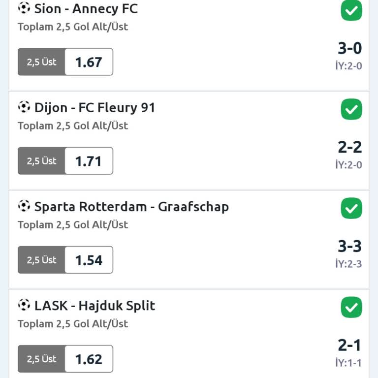This screenshot has width=378, height=378.
Task: Open the Sion - Annecy FC match
Action: [86, 8]
